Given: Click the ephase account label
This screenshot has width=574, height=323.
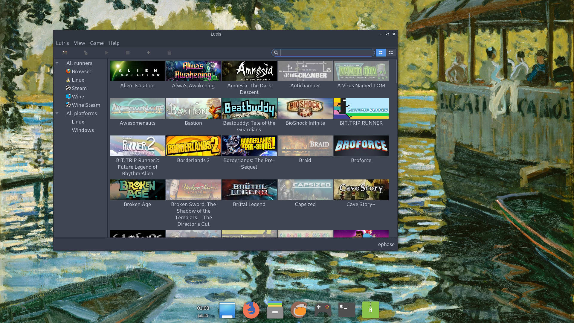Looking at the screenshot, I should (x=386, y=244).
